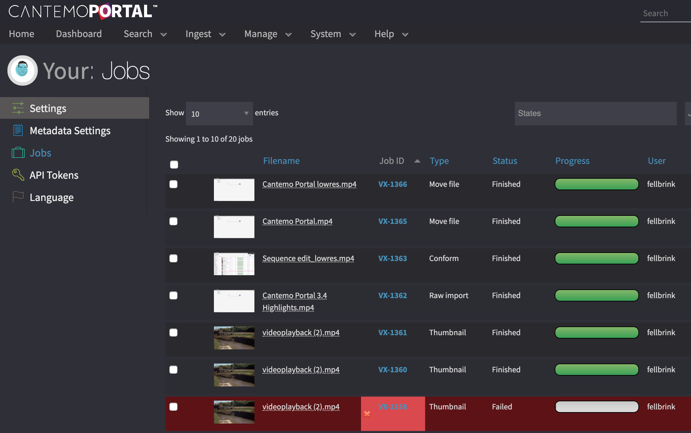
Task: Focus the top-right Search field
Action: point(665,13)
